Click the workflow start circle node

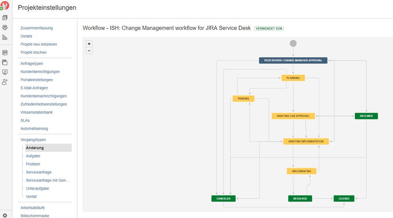tap(293, 43)
